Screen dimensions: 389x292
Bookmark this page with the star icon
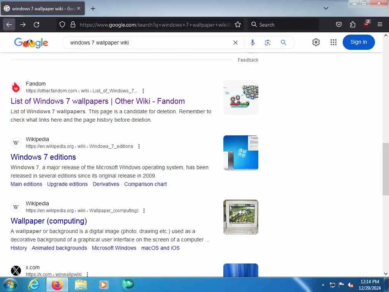click(x=238, y=24)
